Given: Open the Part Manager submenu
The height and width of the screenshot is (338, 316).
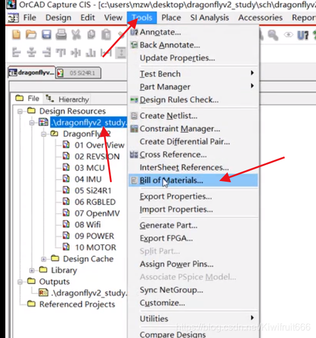Looking at the screenshot, I should pyautogui.click(x=194, y=87).
